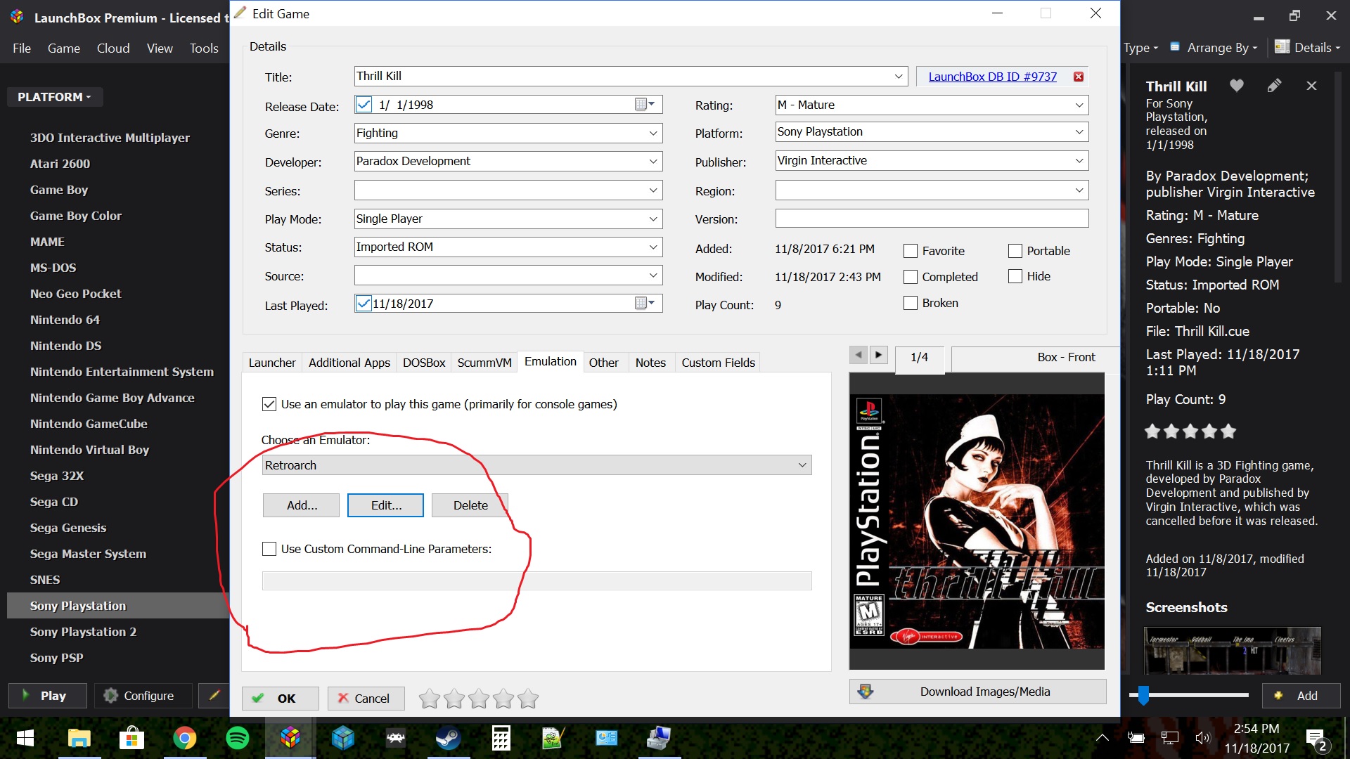Image resolution: width=1350 pixels, height=759 pixels.
Task: Open the Calculator taskbar icon
Action: pos(501,738)
